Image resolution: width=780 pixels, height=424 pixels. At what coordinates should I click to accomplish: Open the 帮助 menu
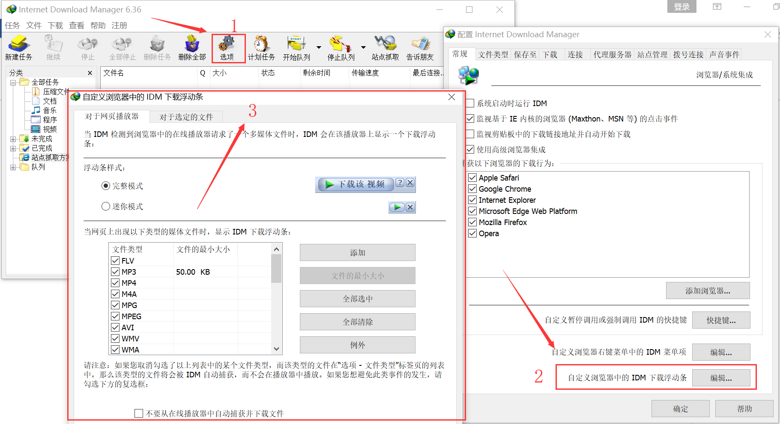coord(98,26)
